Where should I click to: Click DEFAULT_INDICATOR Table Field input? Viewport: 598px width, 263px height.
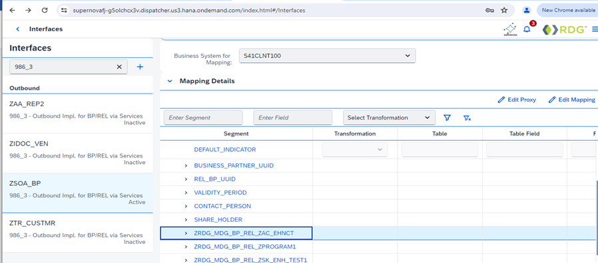coord(524,149)
